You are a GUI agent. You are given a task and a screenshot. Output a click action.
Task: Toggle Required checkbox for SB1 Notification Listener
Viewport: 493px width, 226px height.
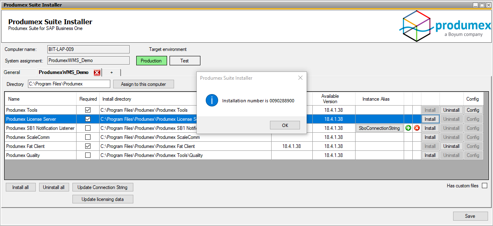pyautogui.click(x=88, y=128)
